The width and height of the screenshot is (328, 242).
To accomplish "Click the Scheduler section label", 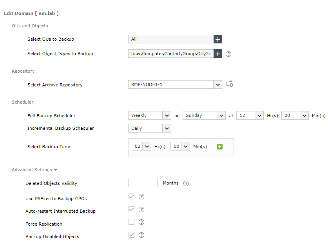I will point(23,102).
